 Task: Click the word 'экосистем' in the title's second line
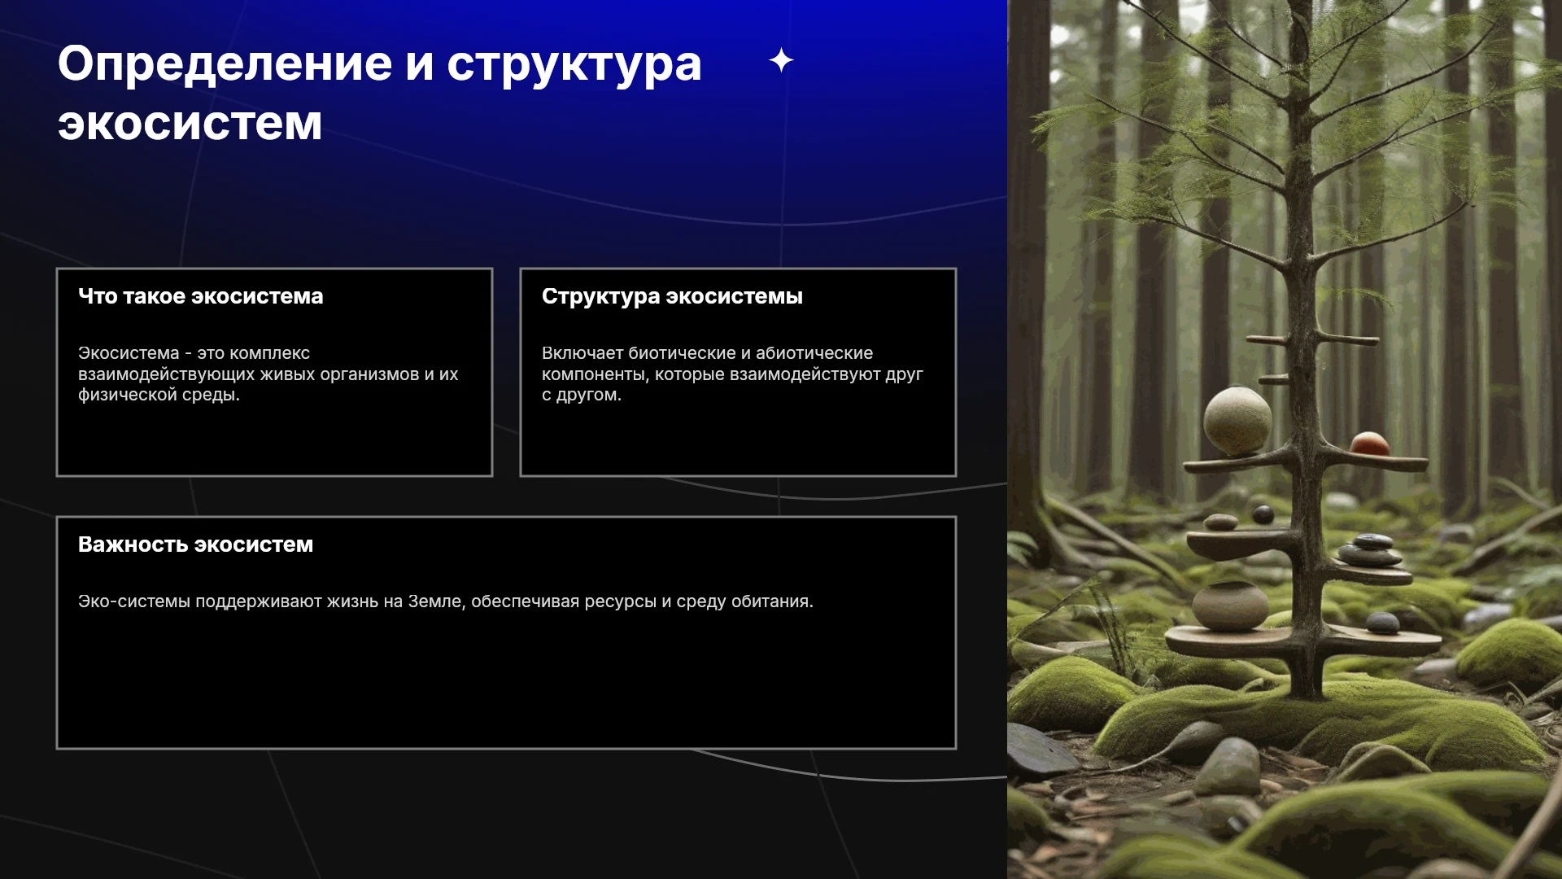coord(190,123)
